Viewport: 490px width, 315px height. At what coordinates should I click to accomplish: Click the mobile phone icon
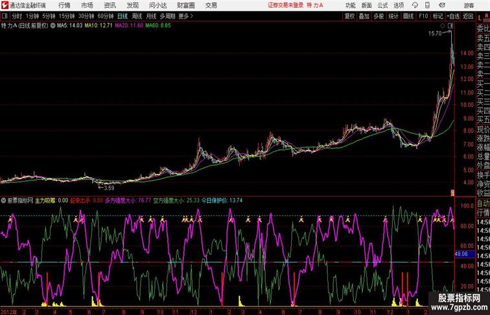point(428,5)
